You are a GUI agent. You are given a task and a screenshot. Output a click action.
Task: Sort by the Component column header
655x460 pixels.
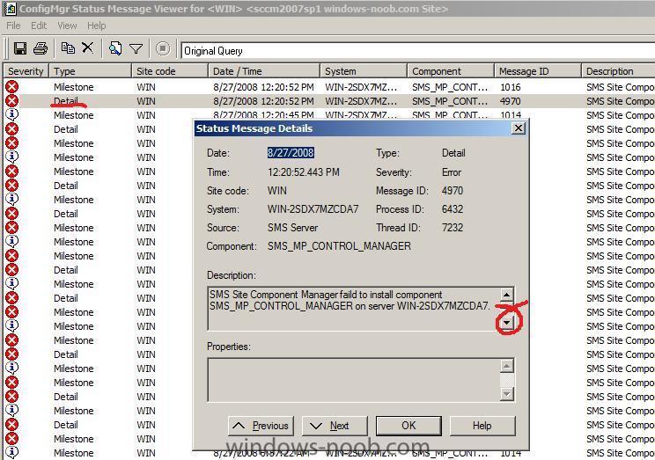point(451,71)
